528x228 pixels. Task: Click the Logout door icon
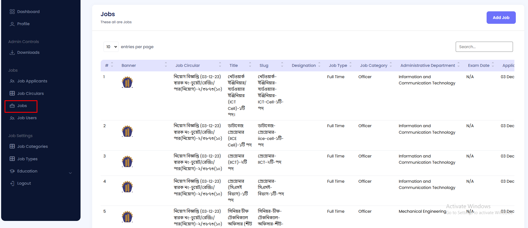(12, 184)
